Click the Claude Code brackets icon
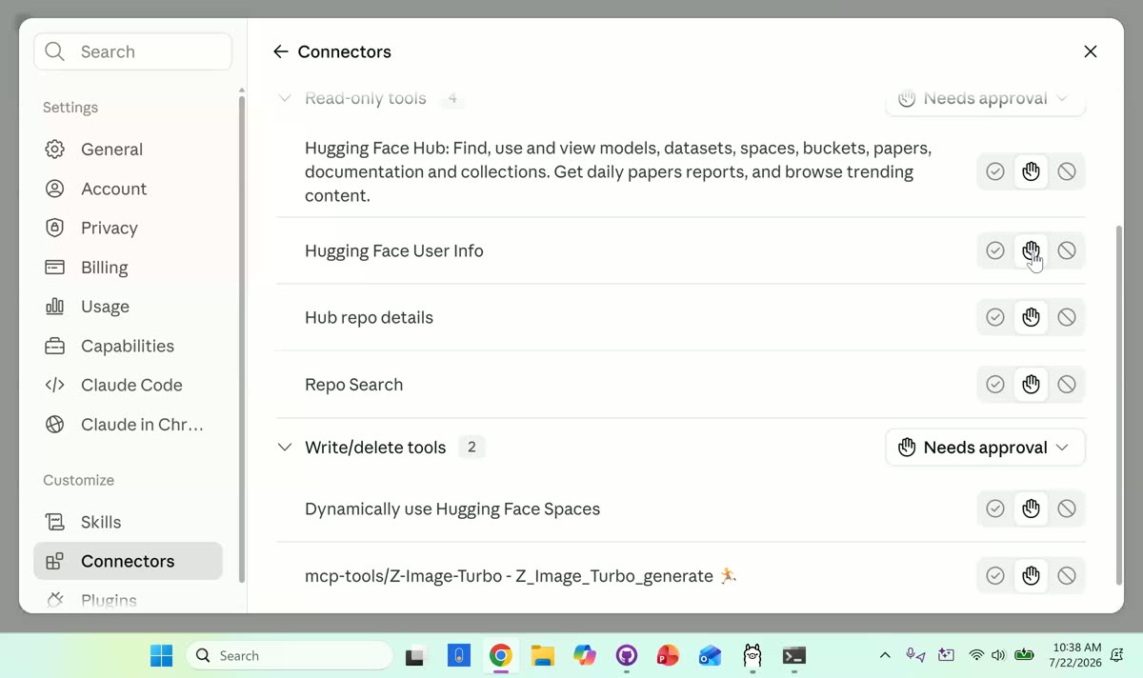This screenshot has width=1143, height=678. [x=55, y=385]
